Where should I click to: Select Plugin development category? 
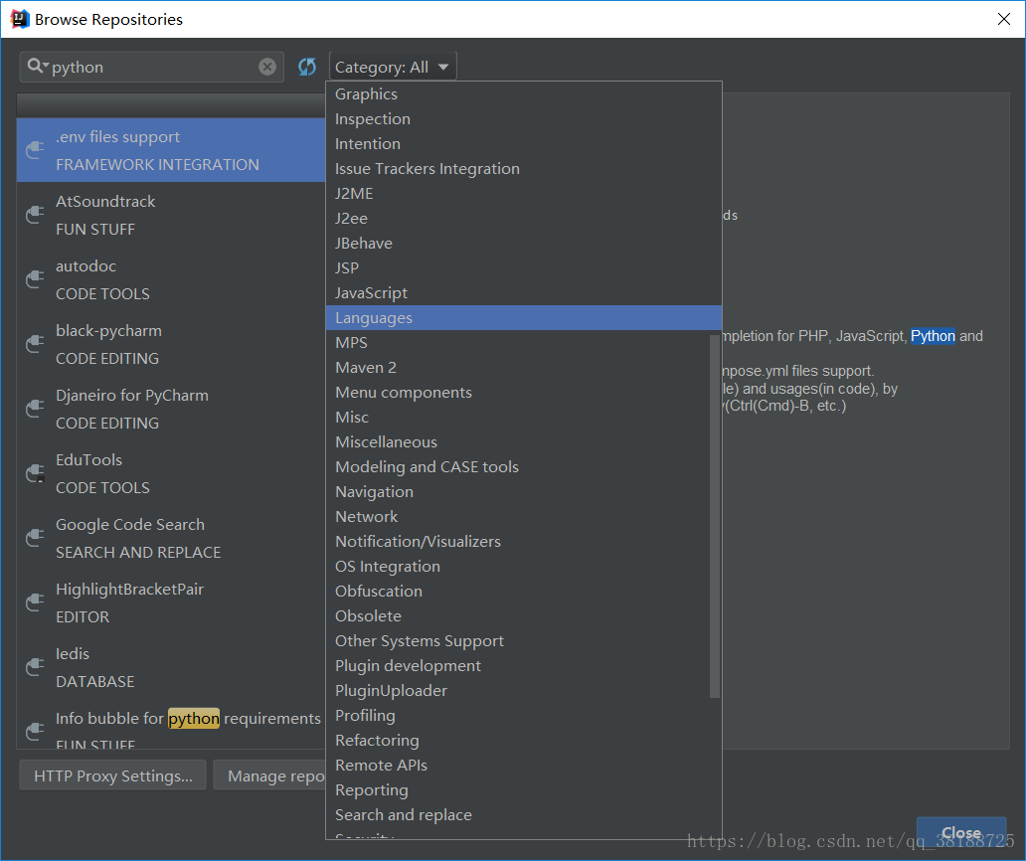[x=518, y=666]
